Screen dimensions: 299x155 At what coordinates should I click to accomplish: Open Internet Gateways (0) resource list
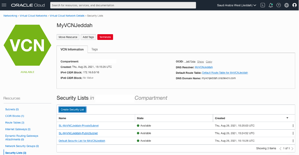18,129
